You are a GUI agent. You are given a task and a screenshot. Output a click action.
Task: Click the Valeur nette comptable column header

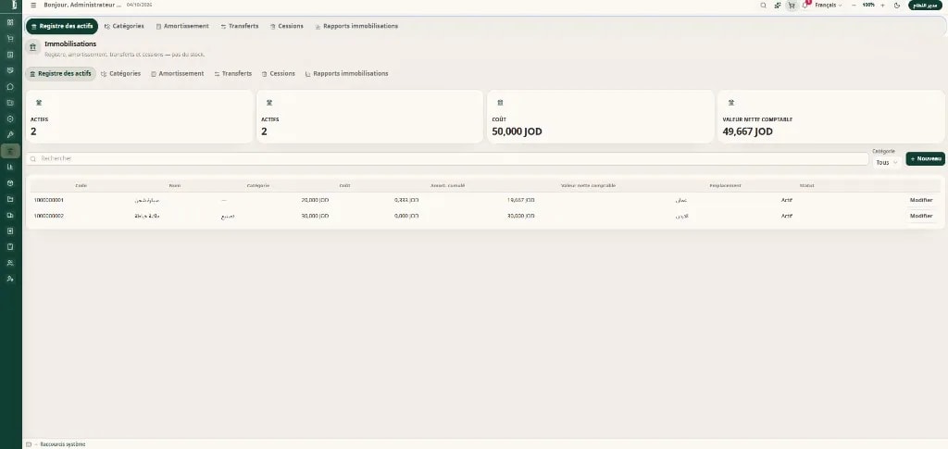pos(588,185)
